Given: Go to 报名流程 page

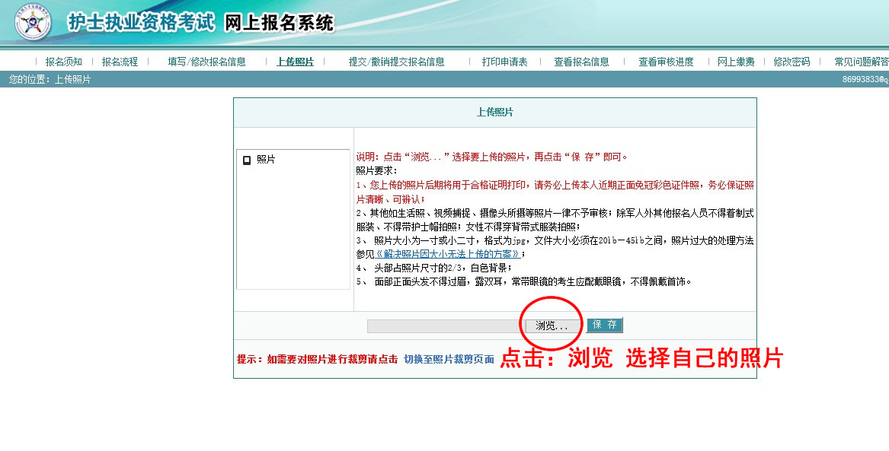Looking at the screenshot, I should 120,62.
